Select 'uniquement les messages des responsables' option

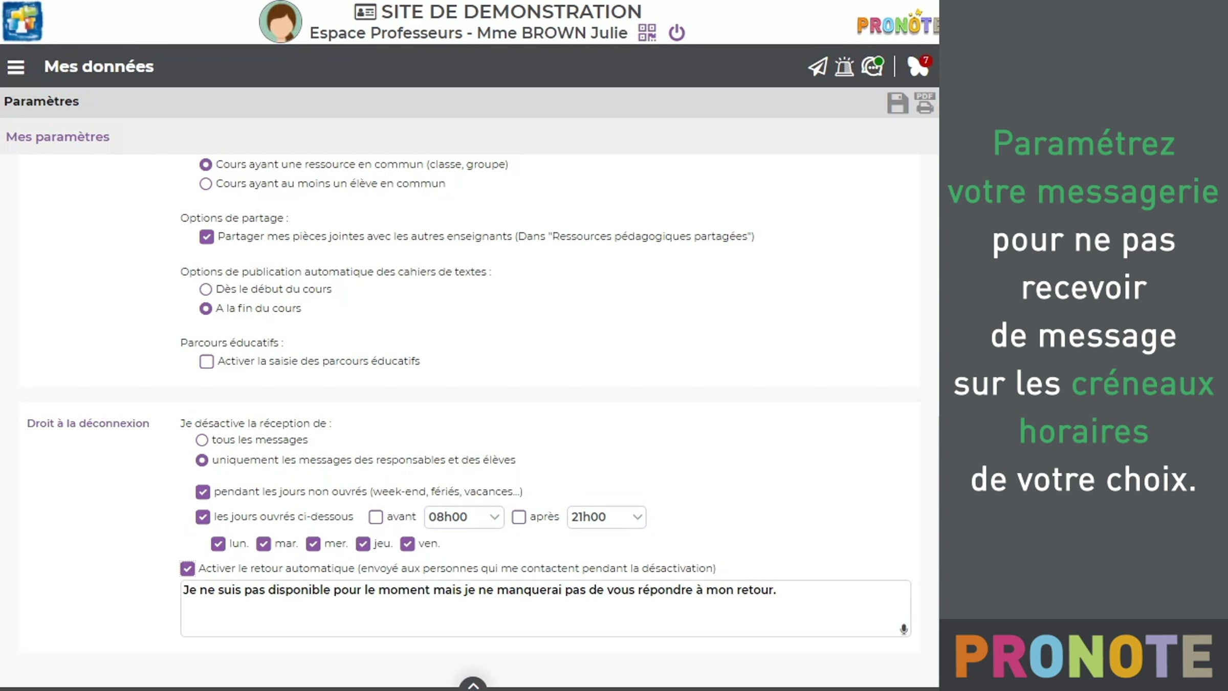pyautogui.click(x=202, y=460)
